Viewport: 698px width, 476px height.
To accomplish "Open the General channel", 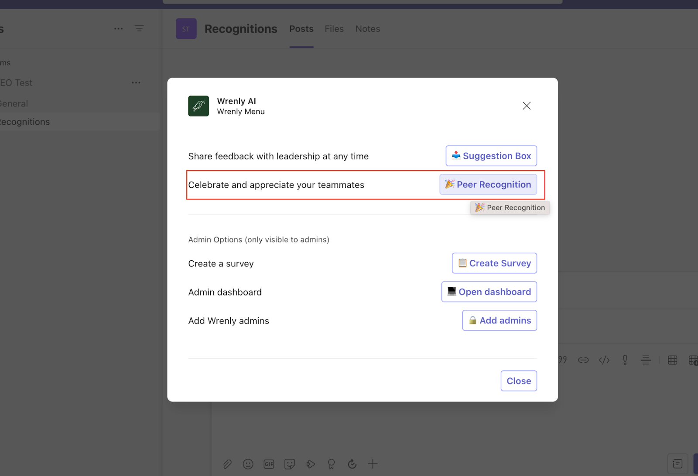I will [14, 104].
